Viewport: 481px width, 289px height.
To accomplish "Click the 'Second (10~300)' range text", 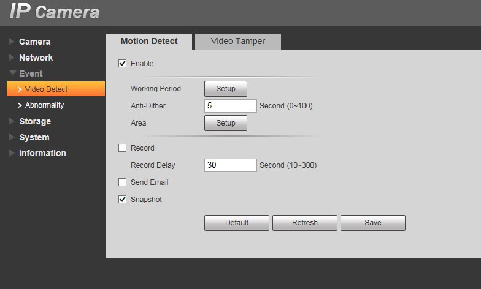I will (x=288, y=165).
